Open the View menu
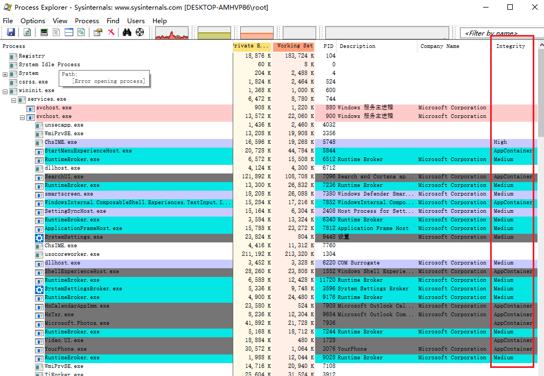Image resolution: width=544 pixels, height=376 pixels. tap(60, 21)
